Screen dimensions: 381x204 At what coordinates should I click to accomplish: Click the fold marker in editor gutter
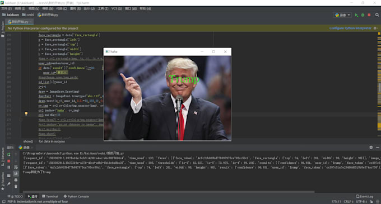(21, 120)
